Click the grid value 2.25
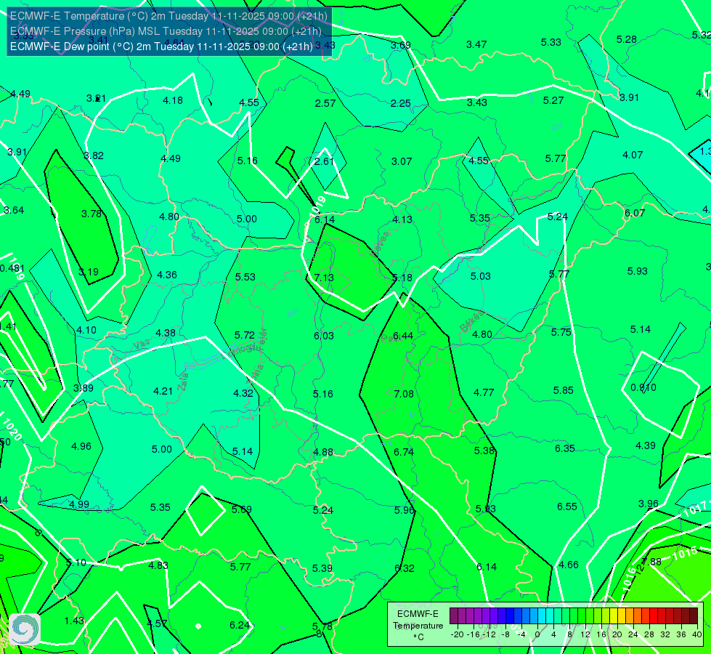This screenshot has height=654, width=711. coord(401,103)
